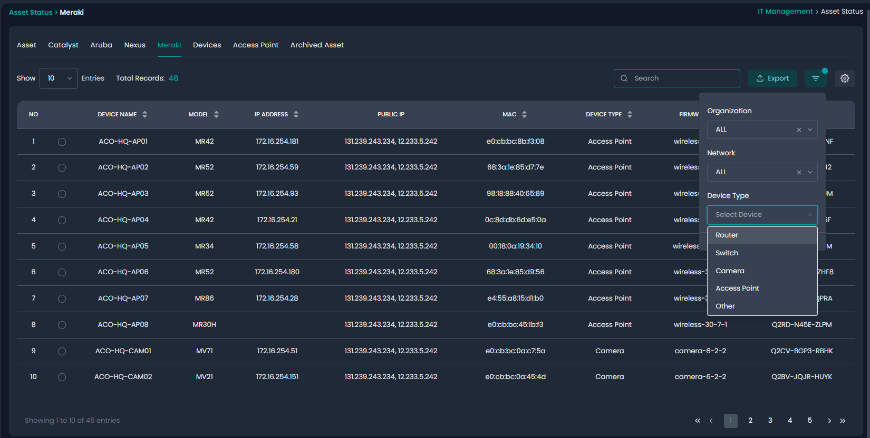870x438 pixels.
Task: Switch to the Asset tab
Action: pos(26,45)
